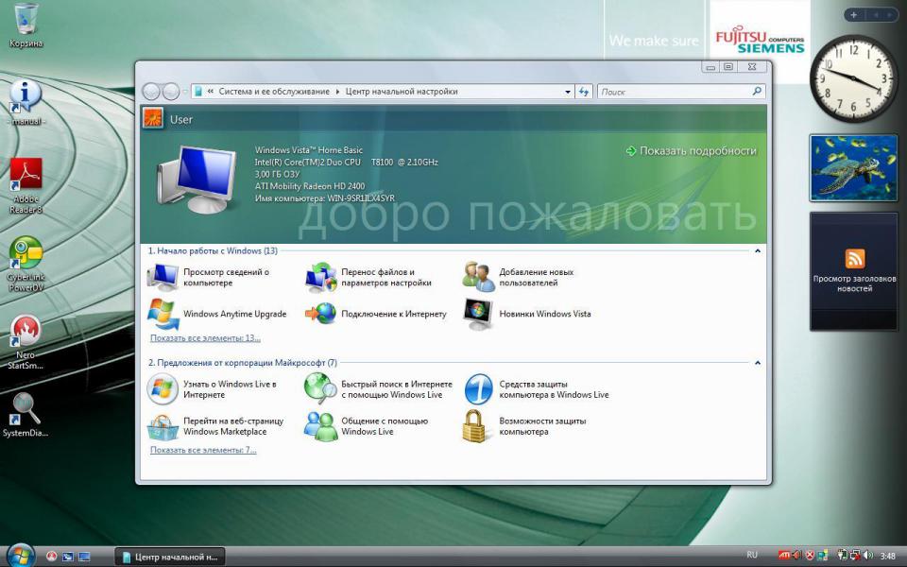Collapse the Начало работы с Windows section

[x=757, y=251]
